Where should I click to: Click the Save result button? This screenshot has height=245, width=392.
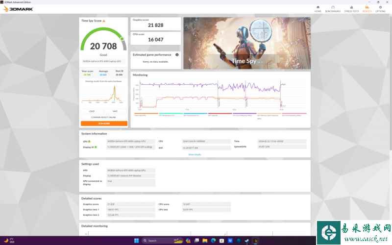[115, 111]
